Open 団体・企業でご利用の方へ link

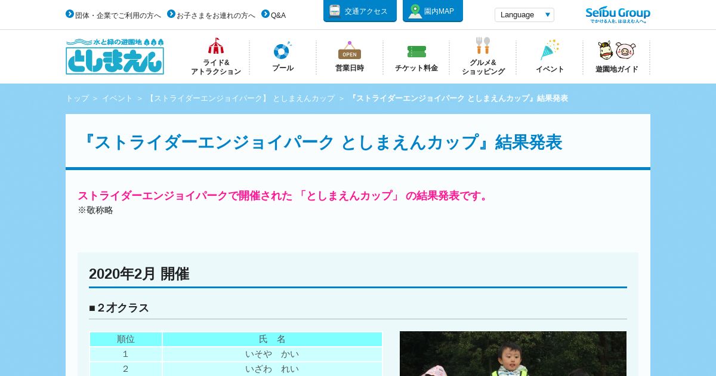point(118,16)
